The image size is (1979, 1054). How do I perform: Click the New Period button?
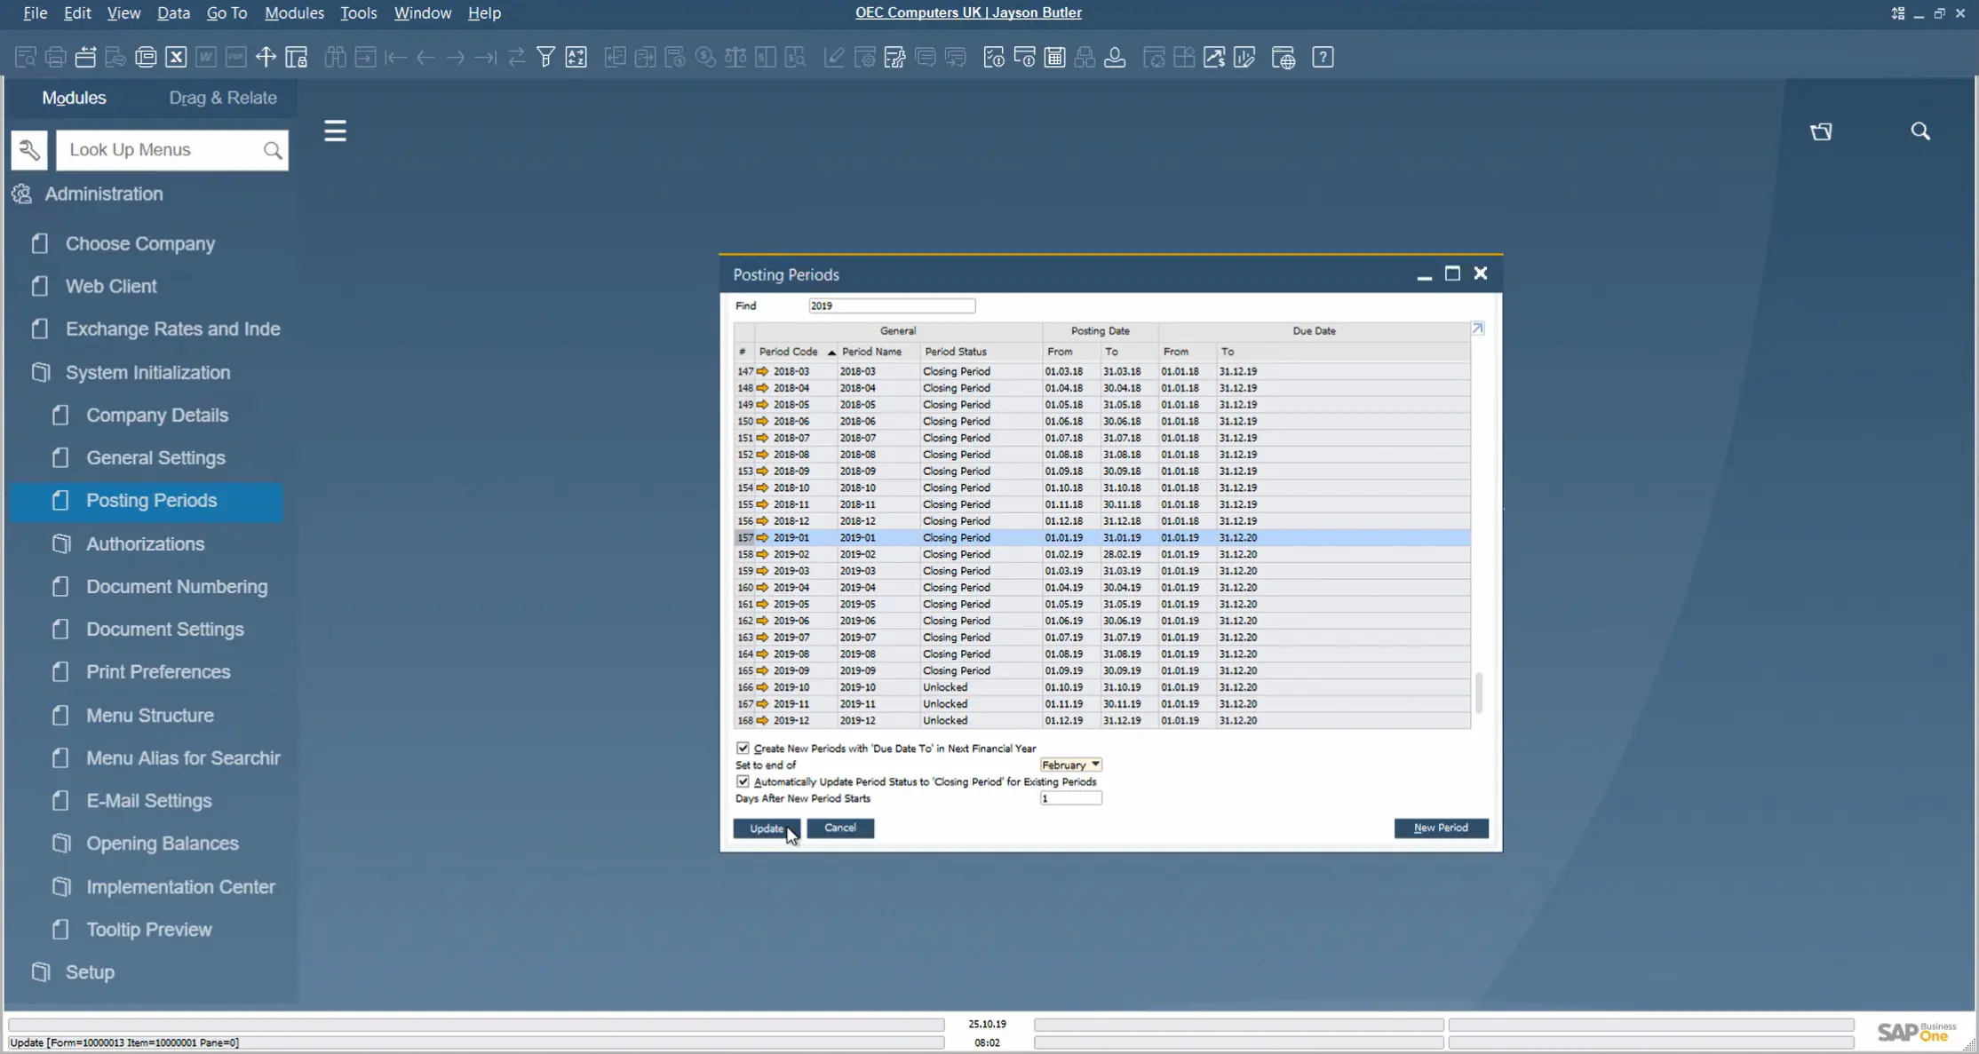click(x=1440, y=828)
